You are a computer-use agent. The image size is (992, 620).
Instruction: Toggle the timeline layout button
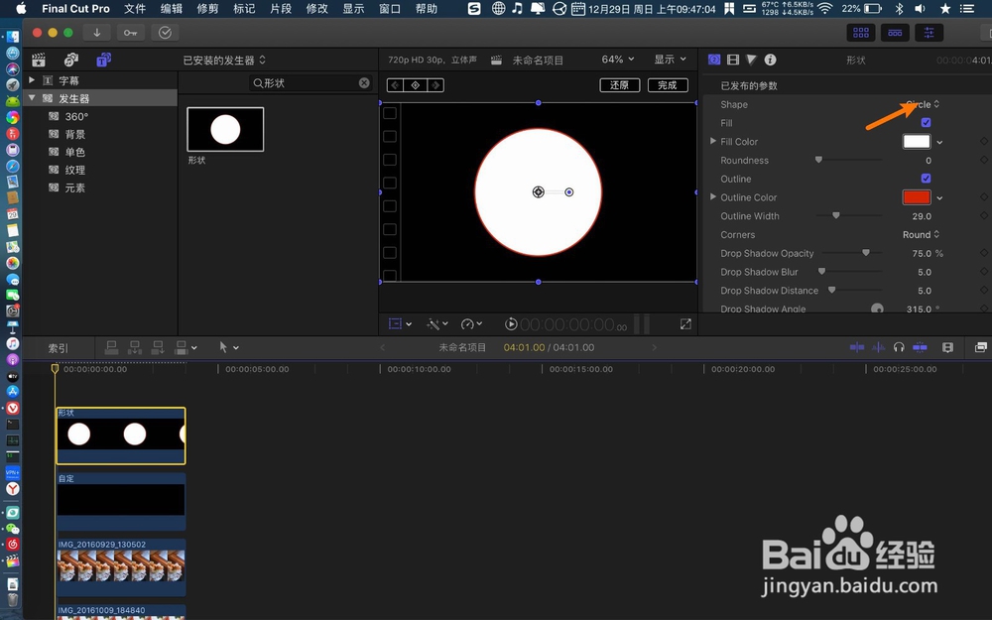tap(895, 33)
